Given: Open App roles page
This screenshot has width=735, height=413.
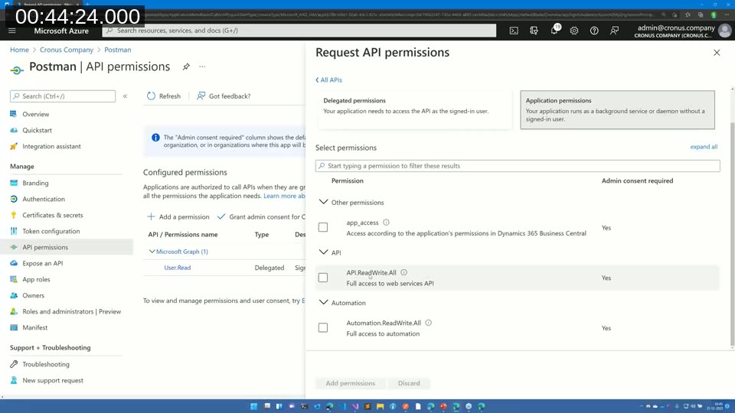Looking at the screenshot, I should click(x=36, y=279).
